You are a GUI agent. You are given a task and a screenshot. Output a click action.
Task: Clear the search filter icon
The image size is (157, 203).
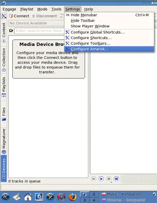(x=11, y=31)
